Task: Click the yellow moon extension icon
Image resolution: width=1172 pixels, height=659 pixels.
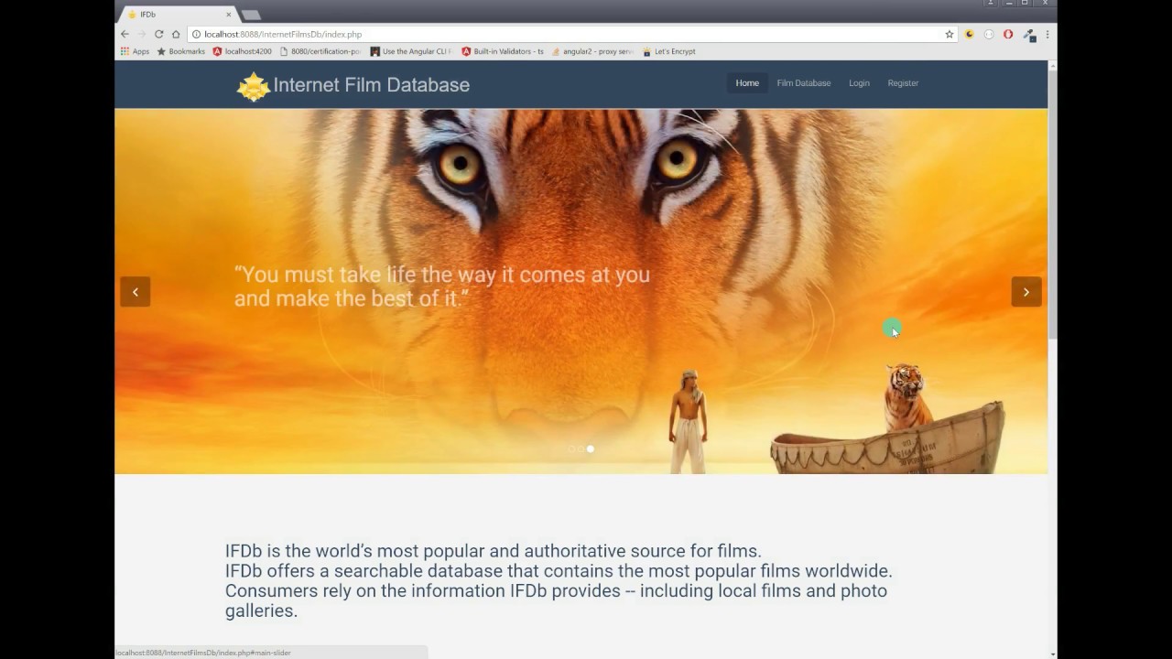Action: pos(970,34)
